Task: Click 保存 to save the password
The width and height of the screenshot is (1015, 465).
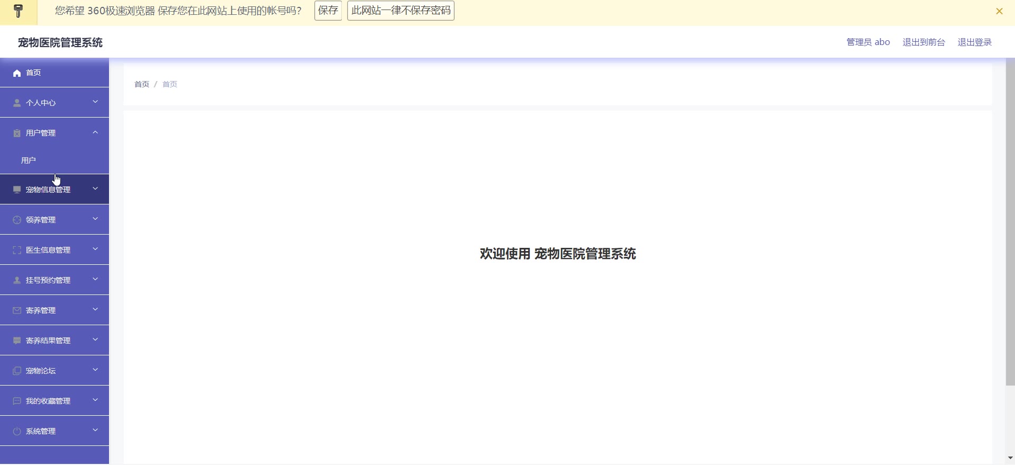Action: click(328, 11)
